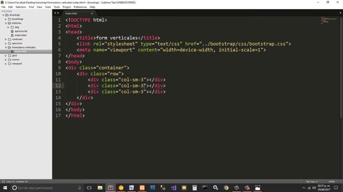
Task: Open ejercicio.txt in the botones folder
Action: 21,31
